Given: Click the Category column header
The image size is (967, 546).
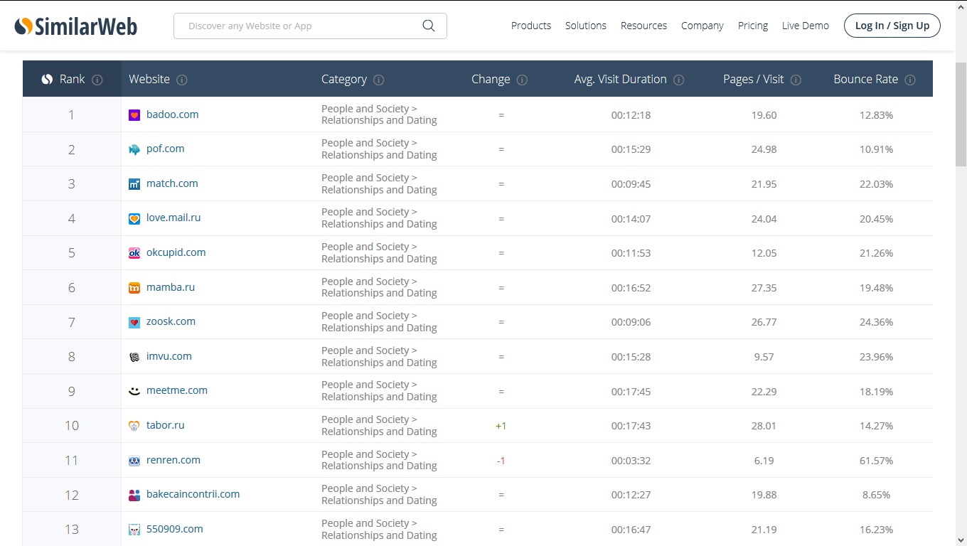Looking at the screenshot, I should click(x=344, y=79).
